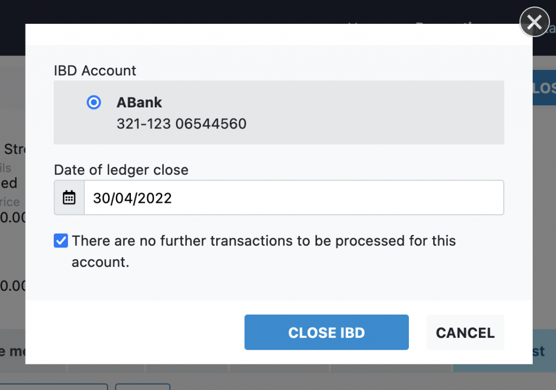The height and width of the screenshot is (390, 556).
Task: Click the partially hidden blue button behind dialog's right edge
Action: click(x=544, y=88)
